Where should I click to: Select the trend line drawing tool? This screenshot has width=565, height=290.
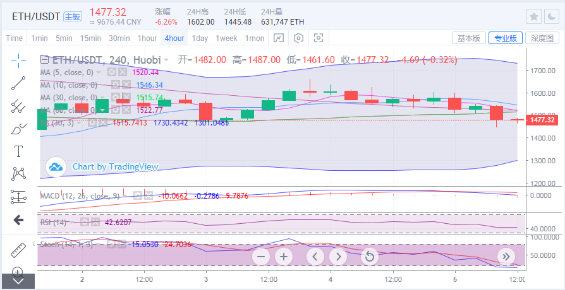click(18, 83)
